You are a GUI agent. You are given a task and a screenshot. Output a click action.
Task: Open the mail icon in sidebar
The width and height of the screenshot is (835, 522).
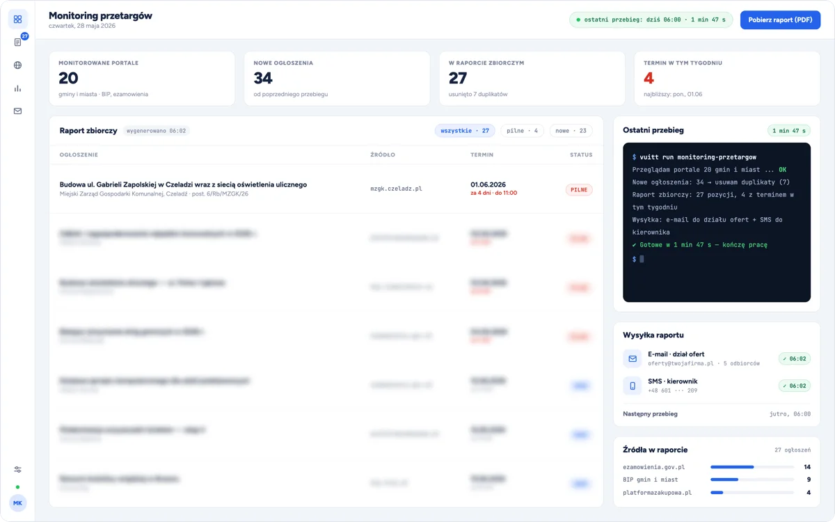[17, 111]
